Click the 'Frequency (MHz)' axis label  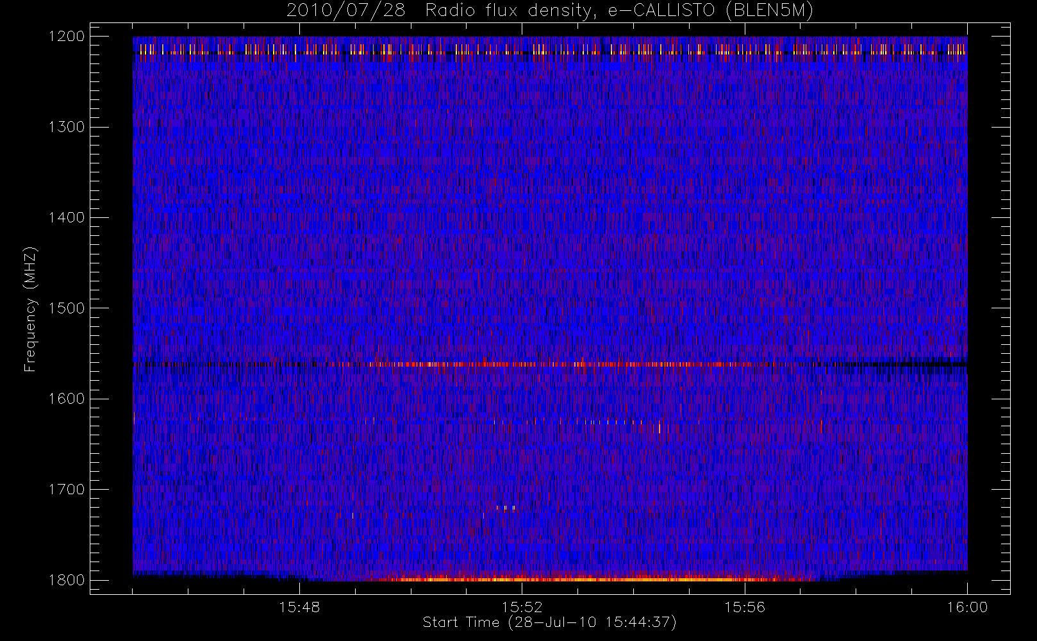(x=30, y=309)
